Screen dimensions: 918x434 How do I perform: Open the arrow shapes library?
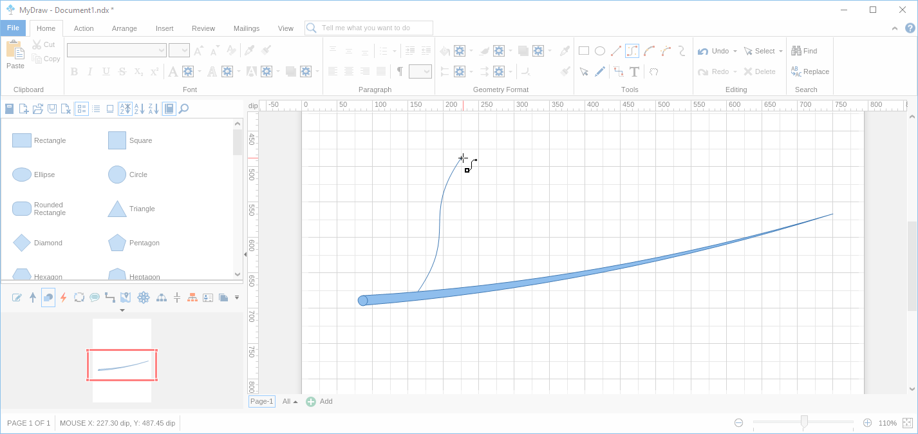[33, 297]
